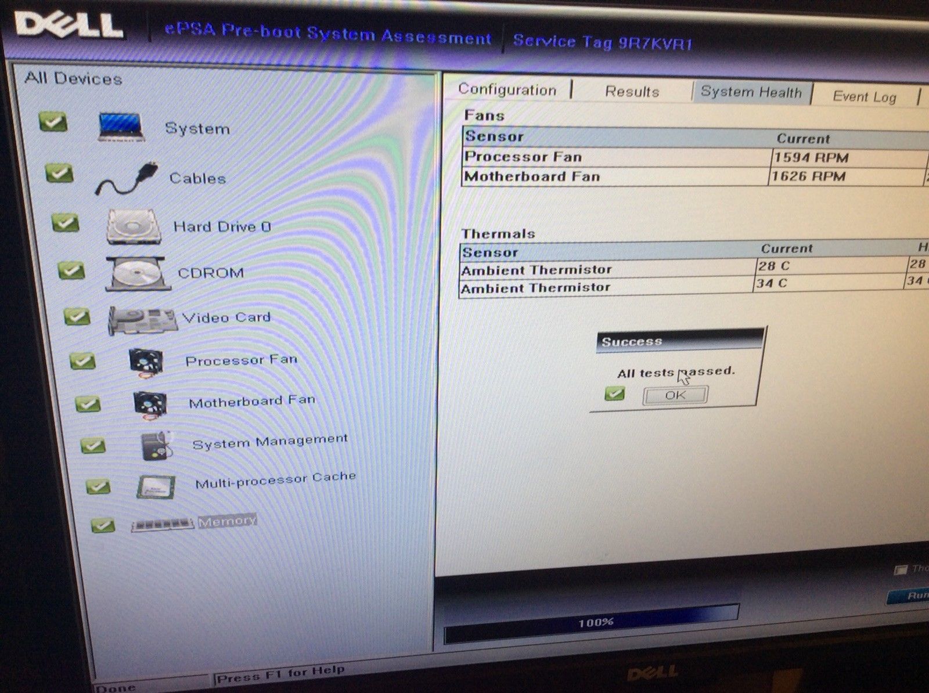Viewport: 929px width, 693px height.
Task: Click the Run button at bottom right
Action: (x=909, y=597)
